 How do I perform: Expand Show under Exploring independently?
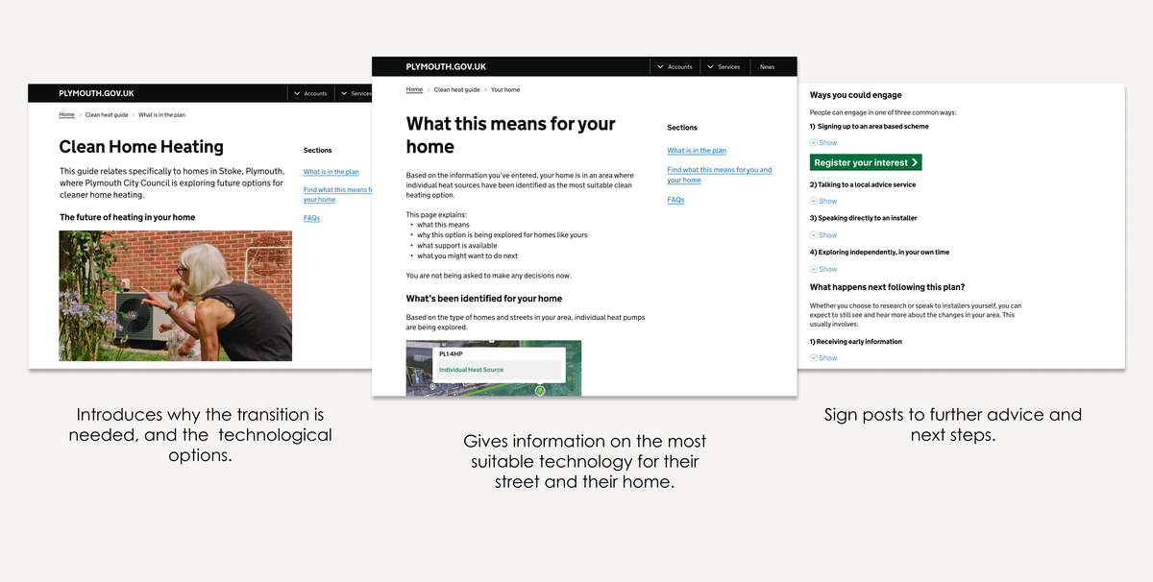(823, 270)
